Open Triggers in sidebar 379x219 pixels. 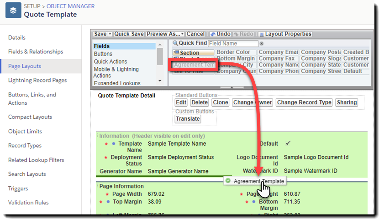(18, 188)
